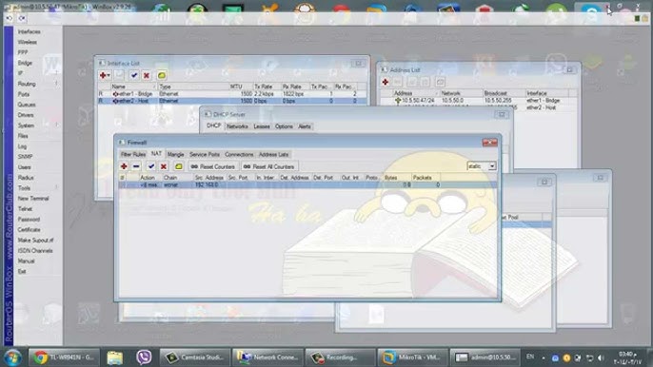Open the Leases tab in DHCP Server
The width and height of the screenshot is (653, 367).
262,126
